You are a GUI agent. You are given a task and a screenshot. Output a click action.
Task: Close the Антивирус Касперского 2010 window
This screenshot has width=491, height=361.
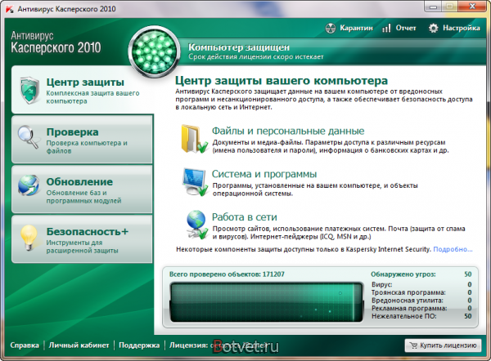472,7
